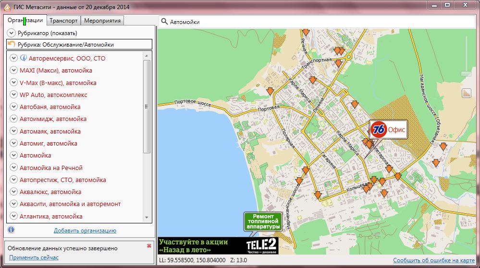Click the Автомойки search field

[317, 22]
